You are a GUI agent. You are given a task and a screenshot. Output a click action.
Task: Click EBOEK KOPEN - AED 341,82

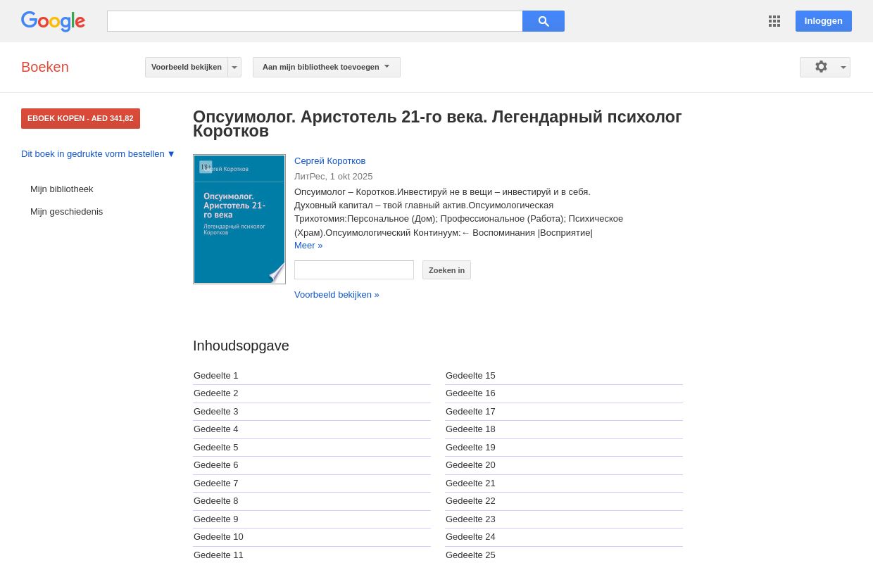coord(80,118)
